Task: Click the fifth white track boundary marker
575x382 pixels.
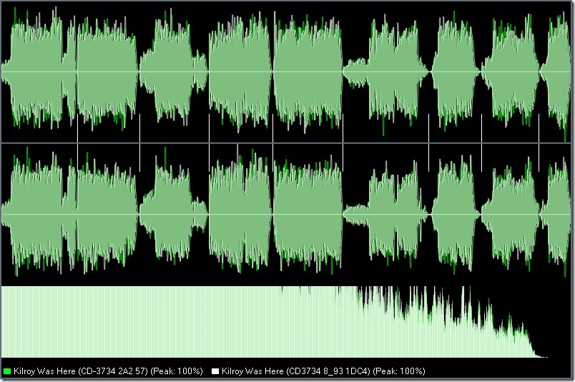Action: tap(343, 142)
